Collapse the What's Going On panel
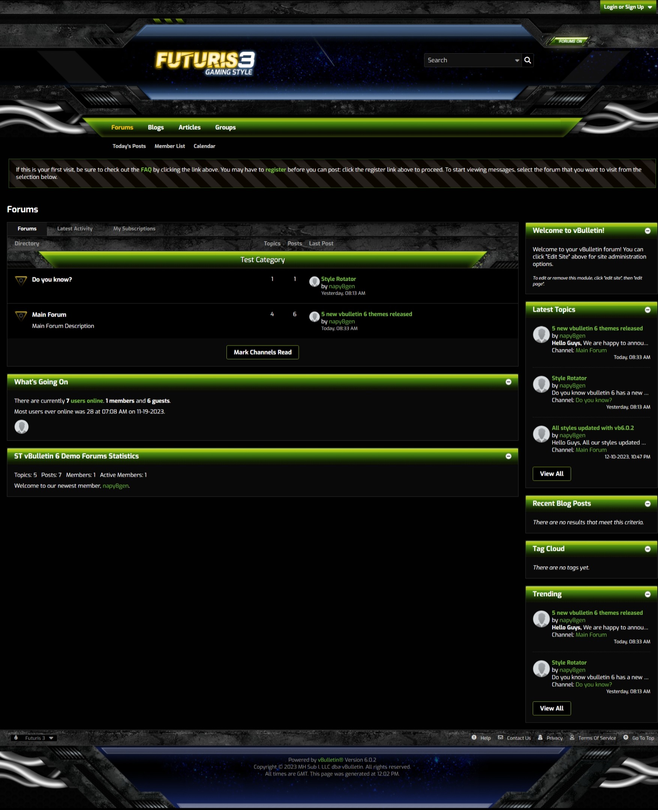The height and width of the screenshot is (810, 658). pos(508,382)
